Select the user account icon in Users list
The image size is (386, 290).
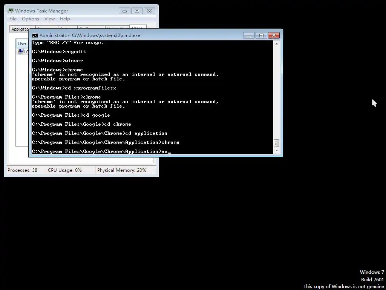point(20,51)
